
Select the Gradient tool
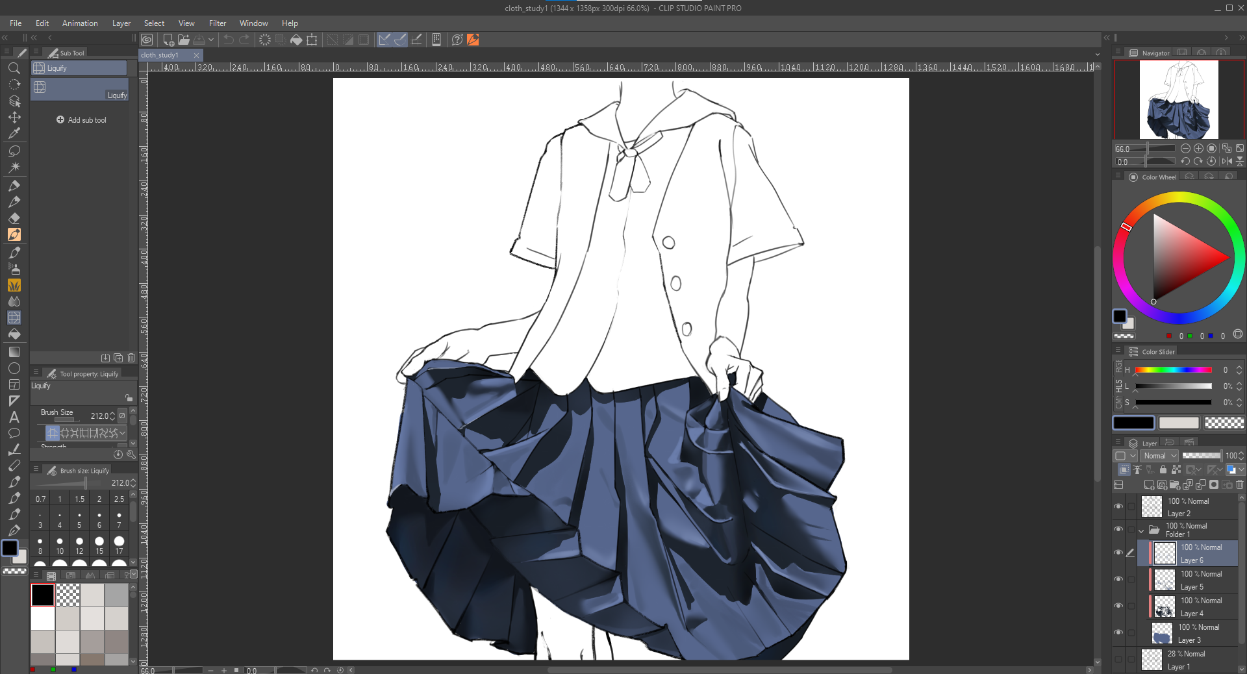point(14,352)
